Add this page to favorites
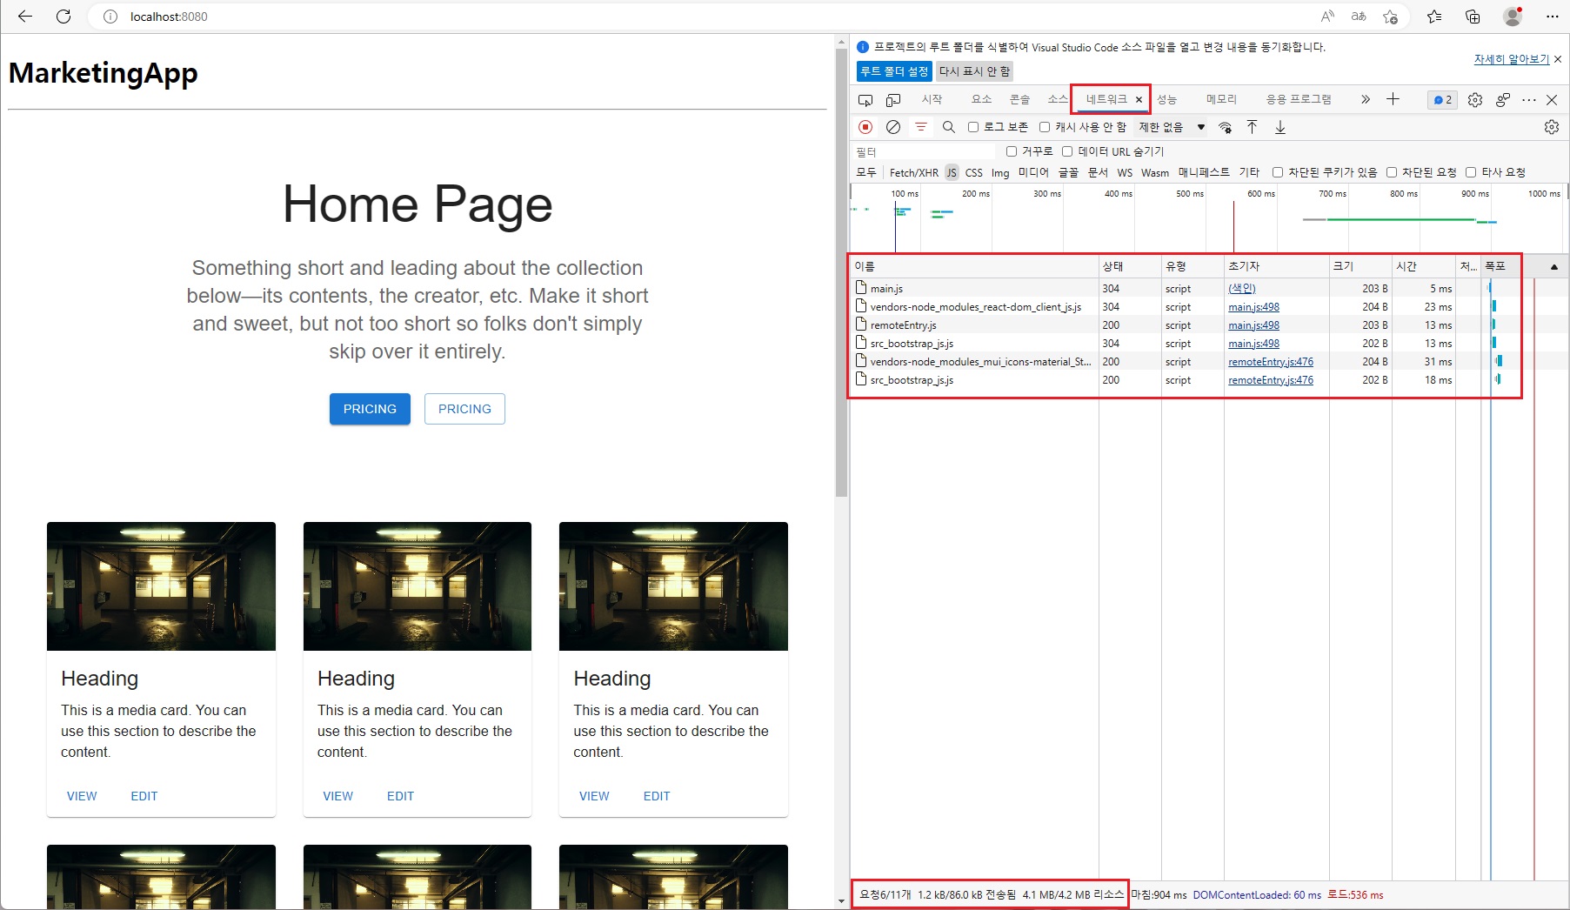Screen dimensions: 1570x910 coord(1390,17)
